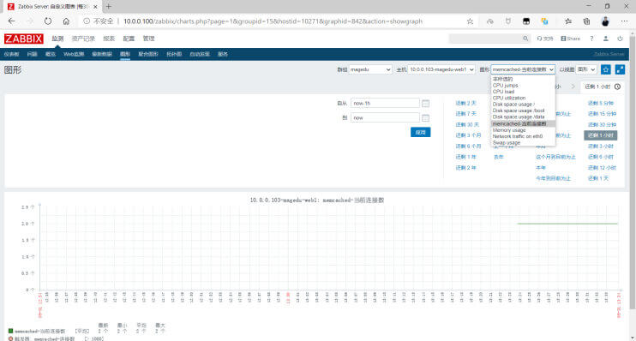Open the browser profile avatar

tap(605, 21)
